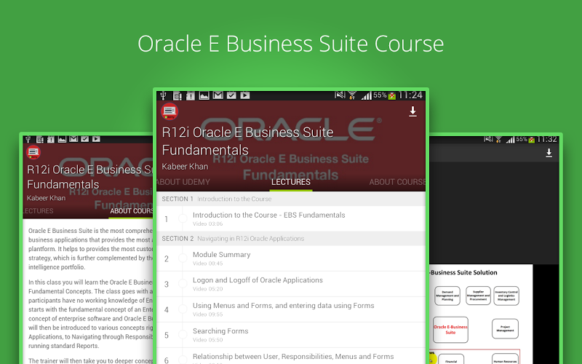The height and width of the screenshot is (364, 582).
Task: Toggle completion circle for lecture 1
Action: point(183,219)
